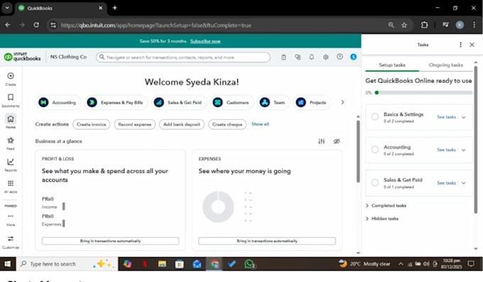Click the More ellipsis in sidebar

[11, 220]
